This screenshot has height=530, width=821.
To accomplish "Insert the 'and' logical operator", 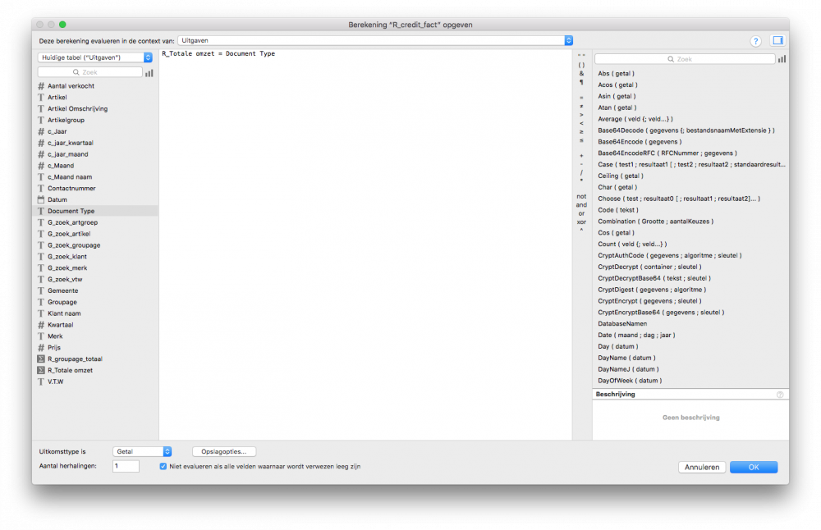I will (x=581, y=205).
